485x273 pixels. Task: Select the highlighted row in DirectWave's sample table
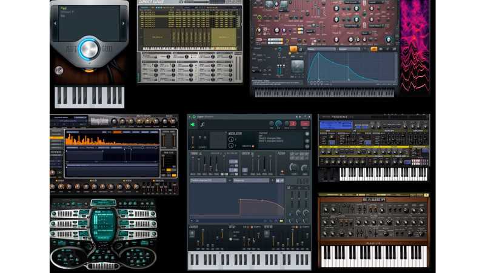tap(189, 16)
